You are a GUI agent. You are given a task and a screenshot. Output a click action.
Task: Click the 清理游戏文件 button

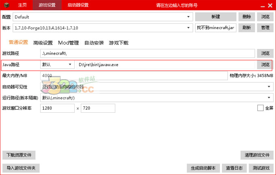[257, 155]
